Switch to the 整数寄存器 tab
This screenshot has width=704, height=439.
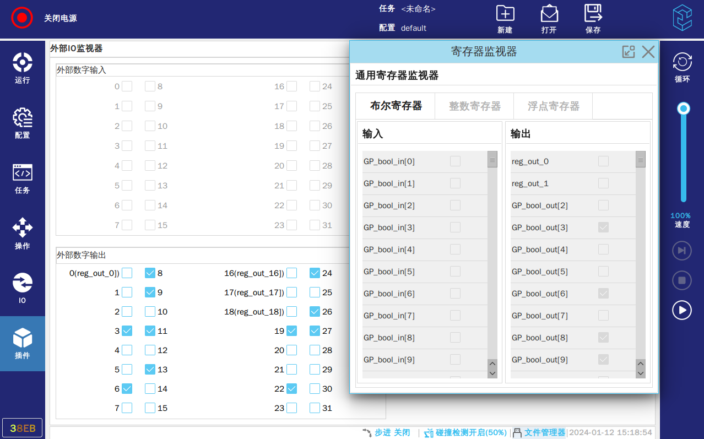point(474,106)
